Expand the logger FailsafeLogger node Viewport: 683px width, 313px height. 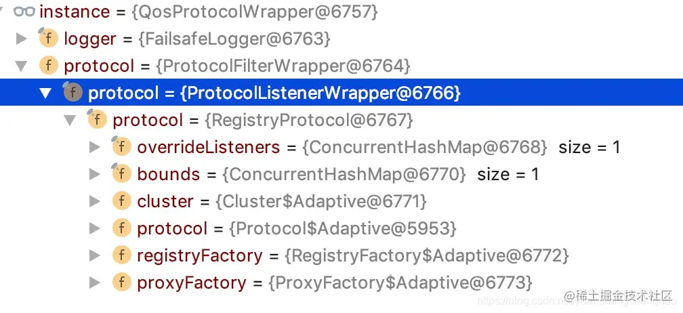[x=22, y=39]
